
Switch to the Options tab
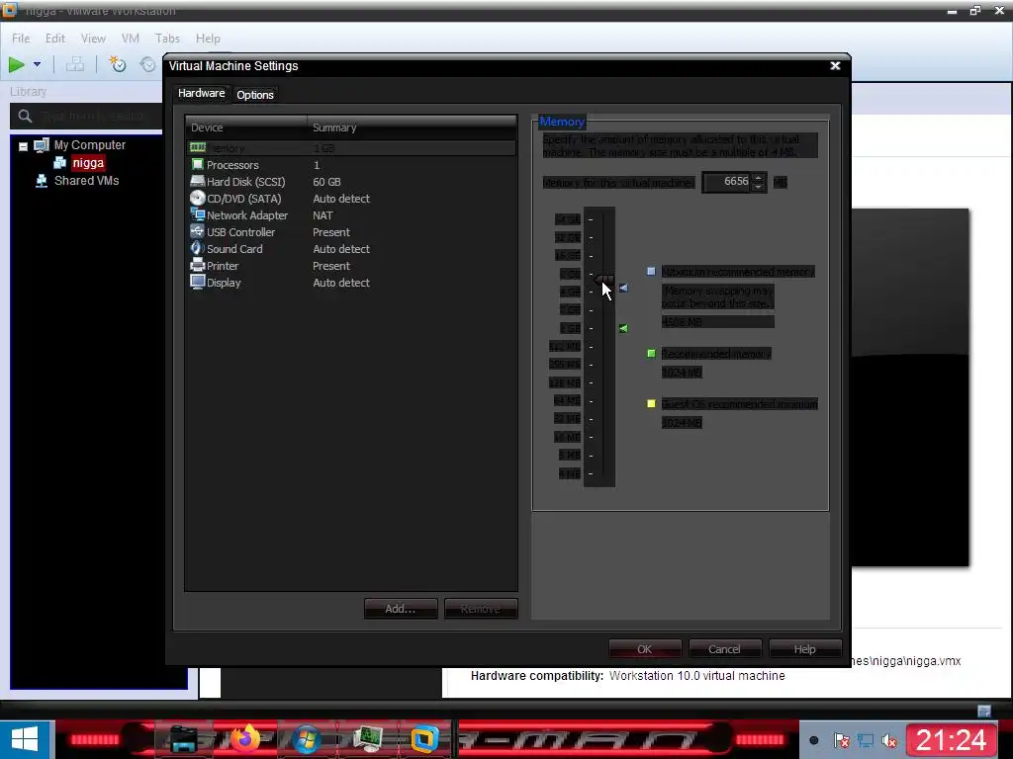point(255,95)
